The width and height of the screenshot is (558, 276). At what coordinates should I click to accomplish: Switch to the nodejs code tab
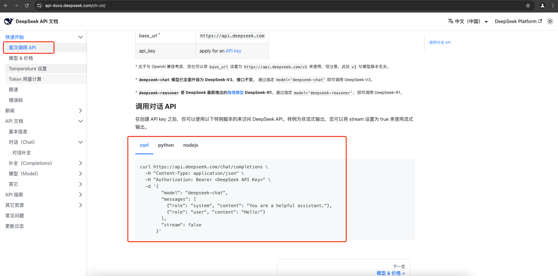pos(191,145)
